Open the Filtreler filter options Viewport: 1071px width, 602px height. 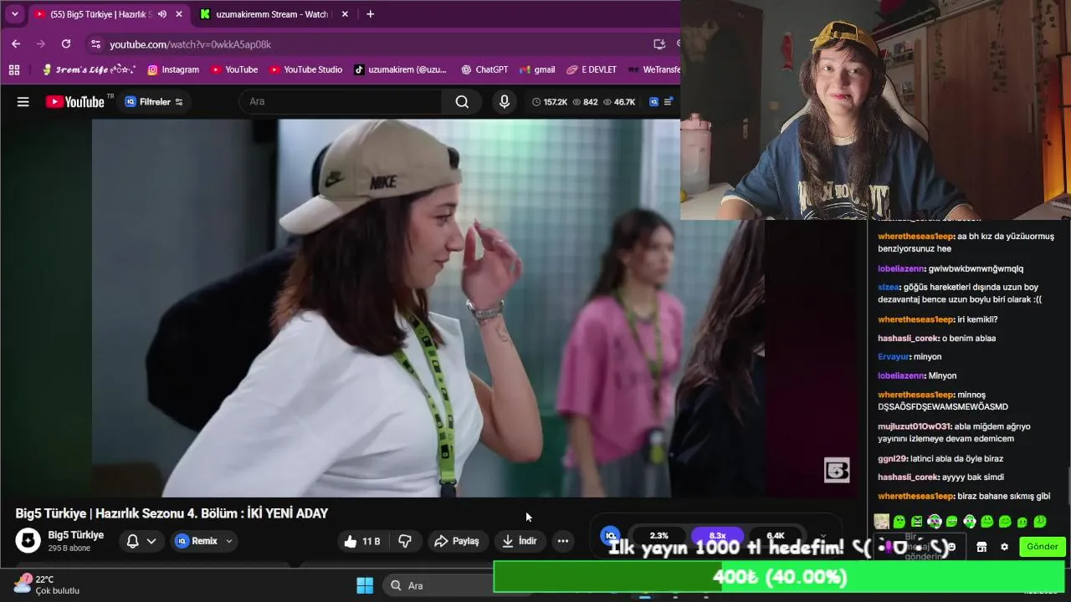coord(154,102)
